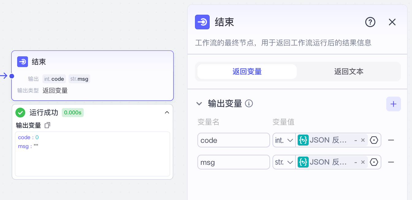Select the 返回变量 tab
This screenshot has height=200, width=412.
[246, 71]
